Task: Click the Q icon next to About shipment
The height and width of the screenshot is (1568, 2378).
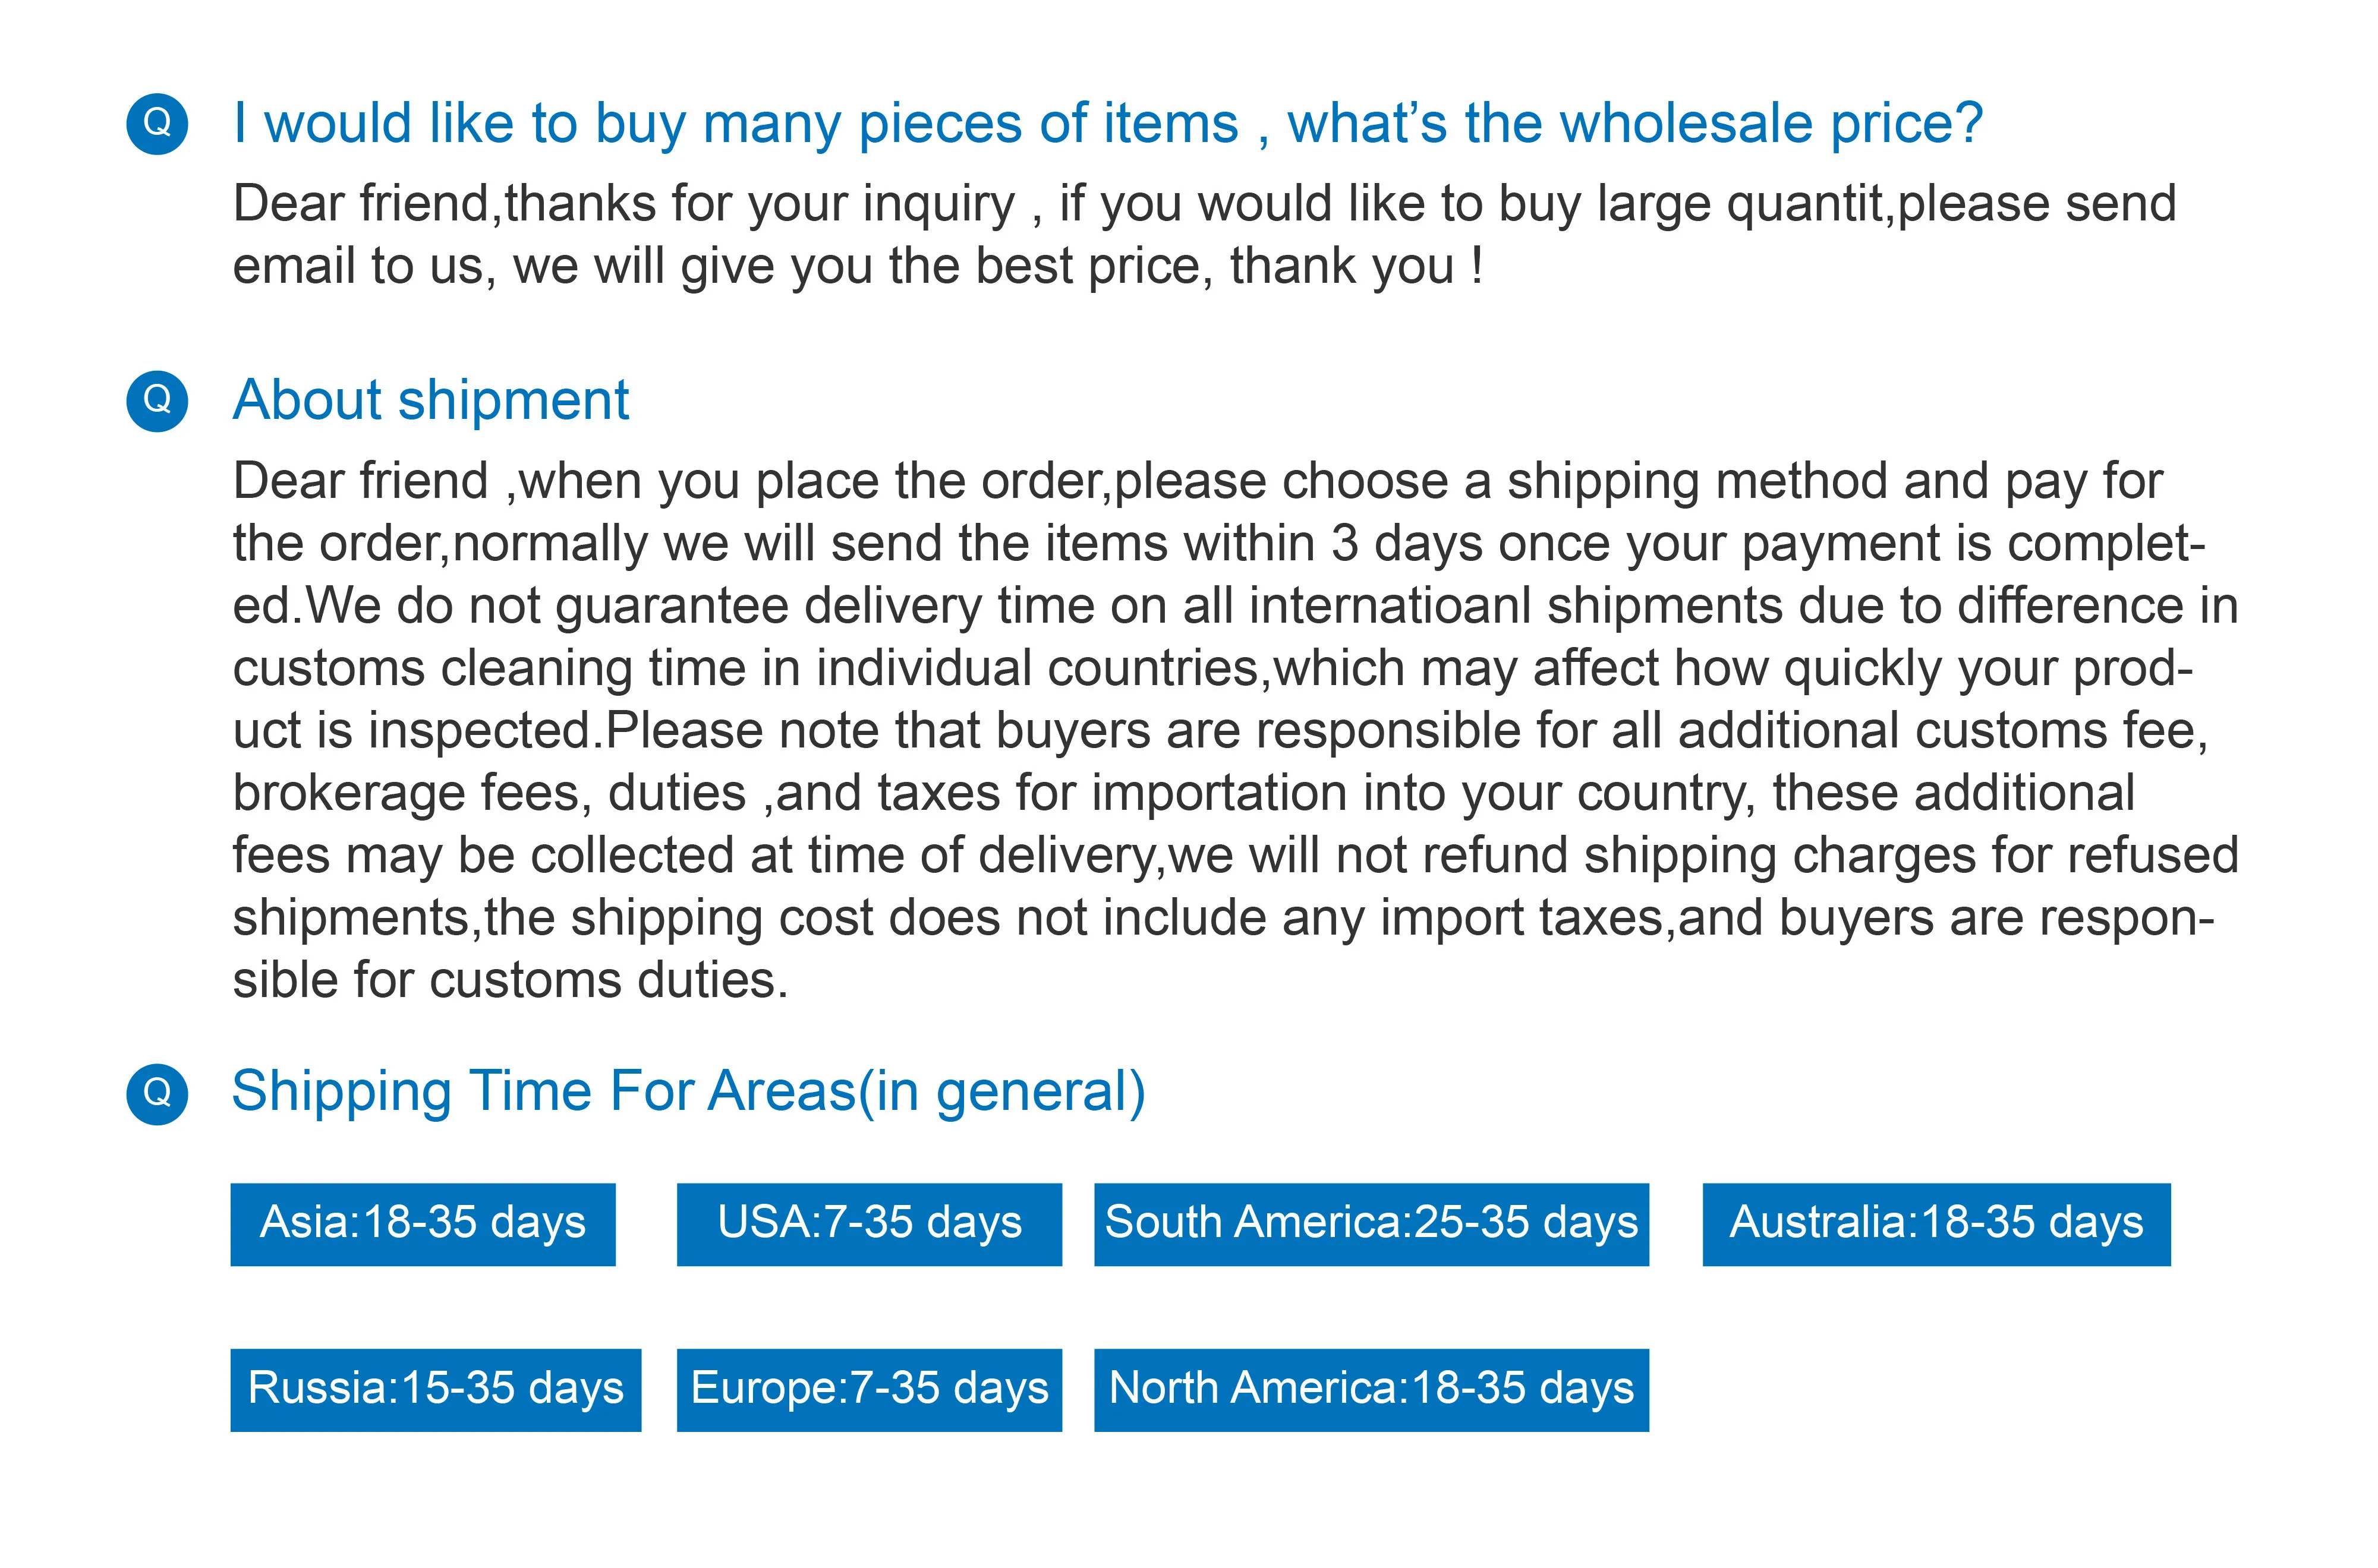Action: [x=157, y=400]
